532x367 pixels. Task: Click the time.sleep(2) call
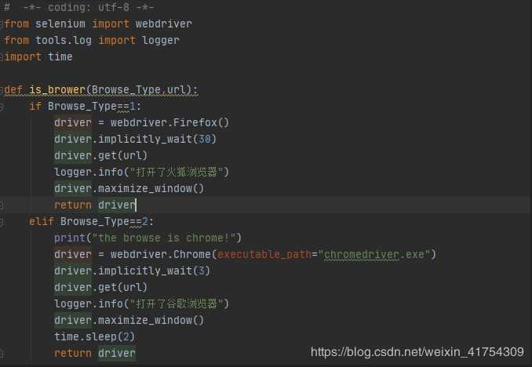coord(94,336)
